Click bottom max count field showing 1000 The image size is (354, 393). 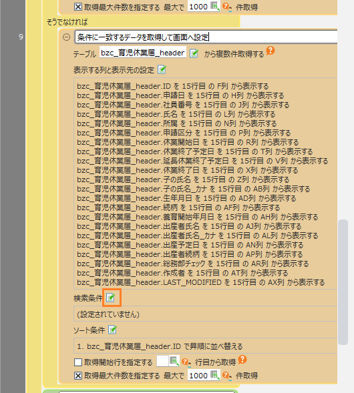(x=198, y=376)
